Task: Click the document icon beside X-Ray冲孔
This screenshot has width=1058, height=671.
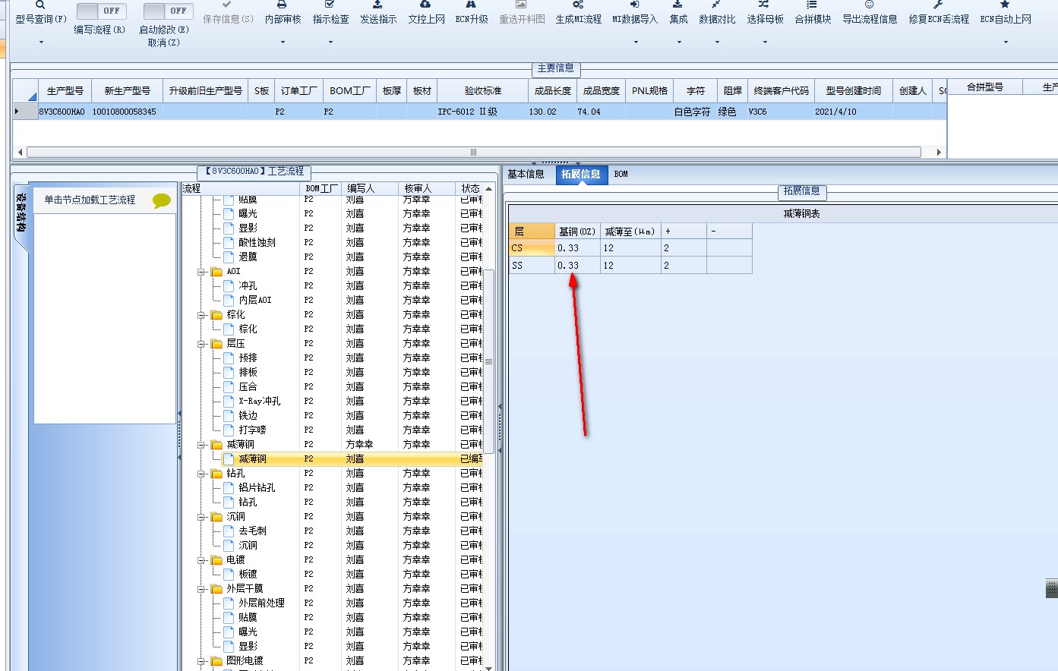Action: point(229,401)
